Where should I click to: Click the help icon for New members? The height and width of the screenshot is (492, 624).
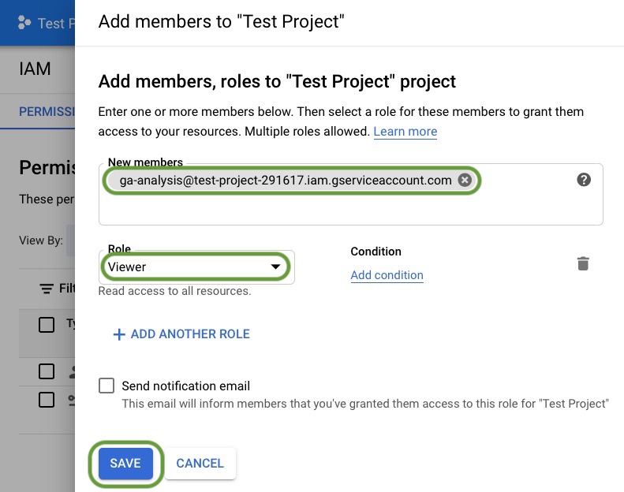coord(584,180)
